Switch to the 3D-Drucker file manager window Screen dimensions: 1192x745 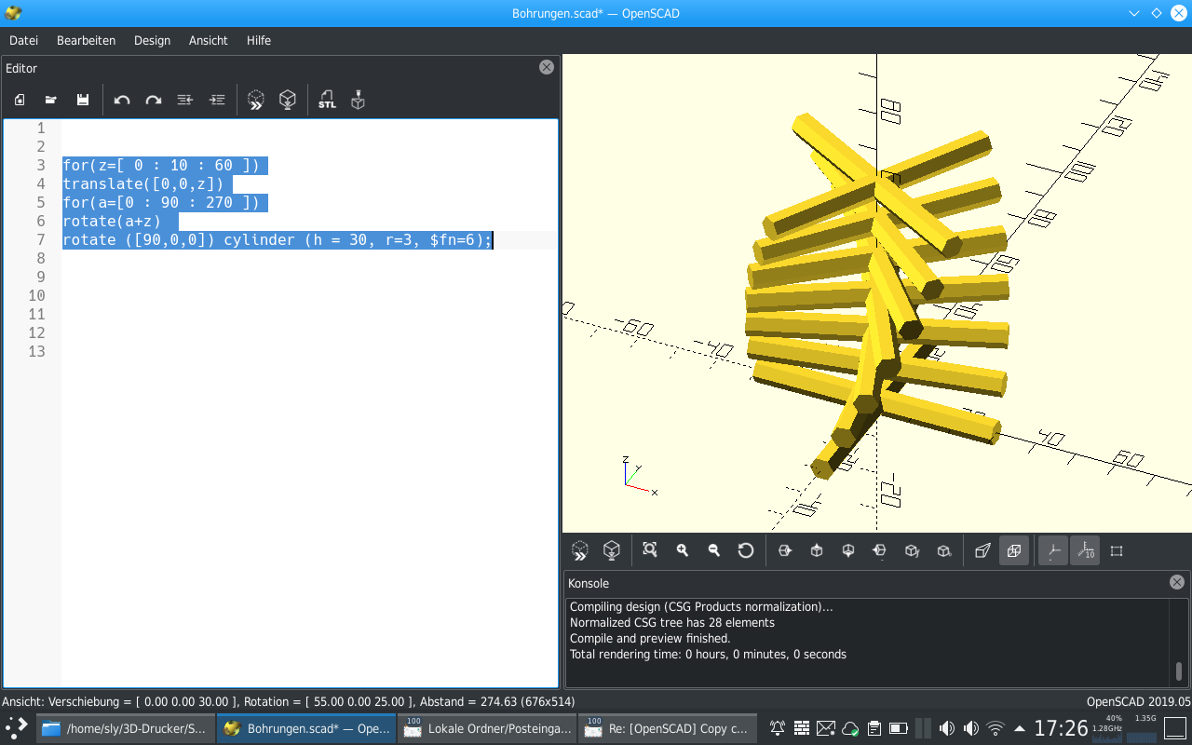(126, 728)
